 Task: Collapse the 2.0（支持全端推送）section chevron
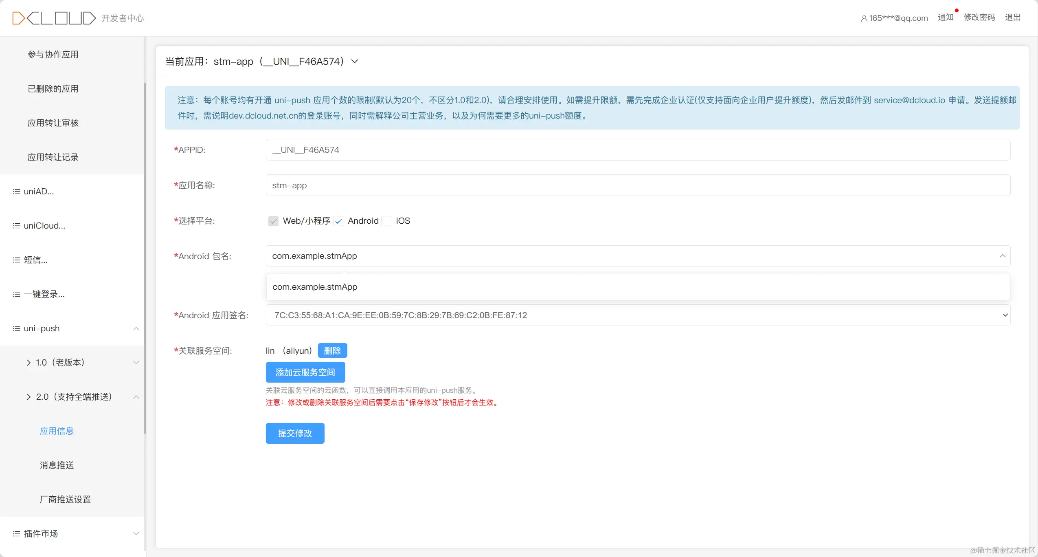[x=136, y=397]
